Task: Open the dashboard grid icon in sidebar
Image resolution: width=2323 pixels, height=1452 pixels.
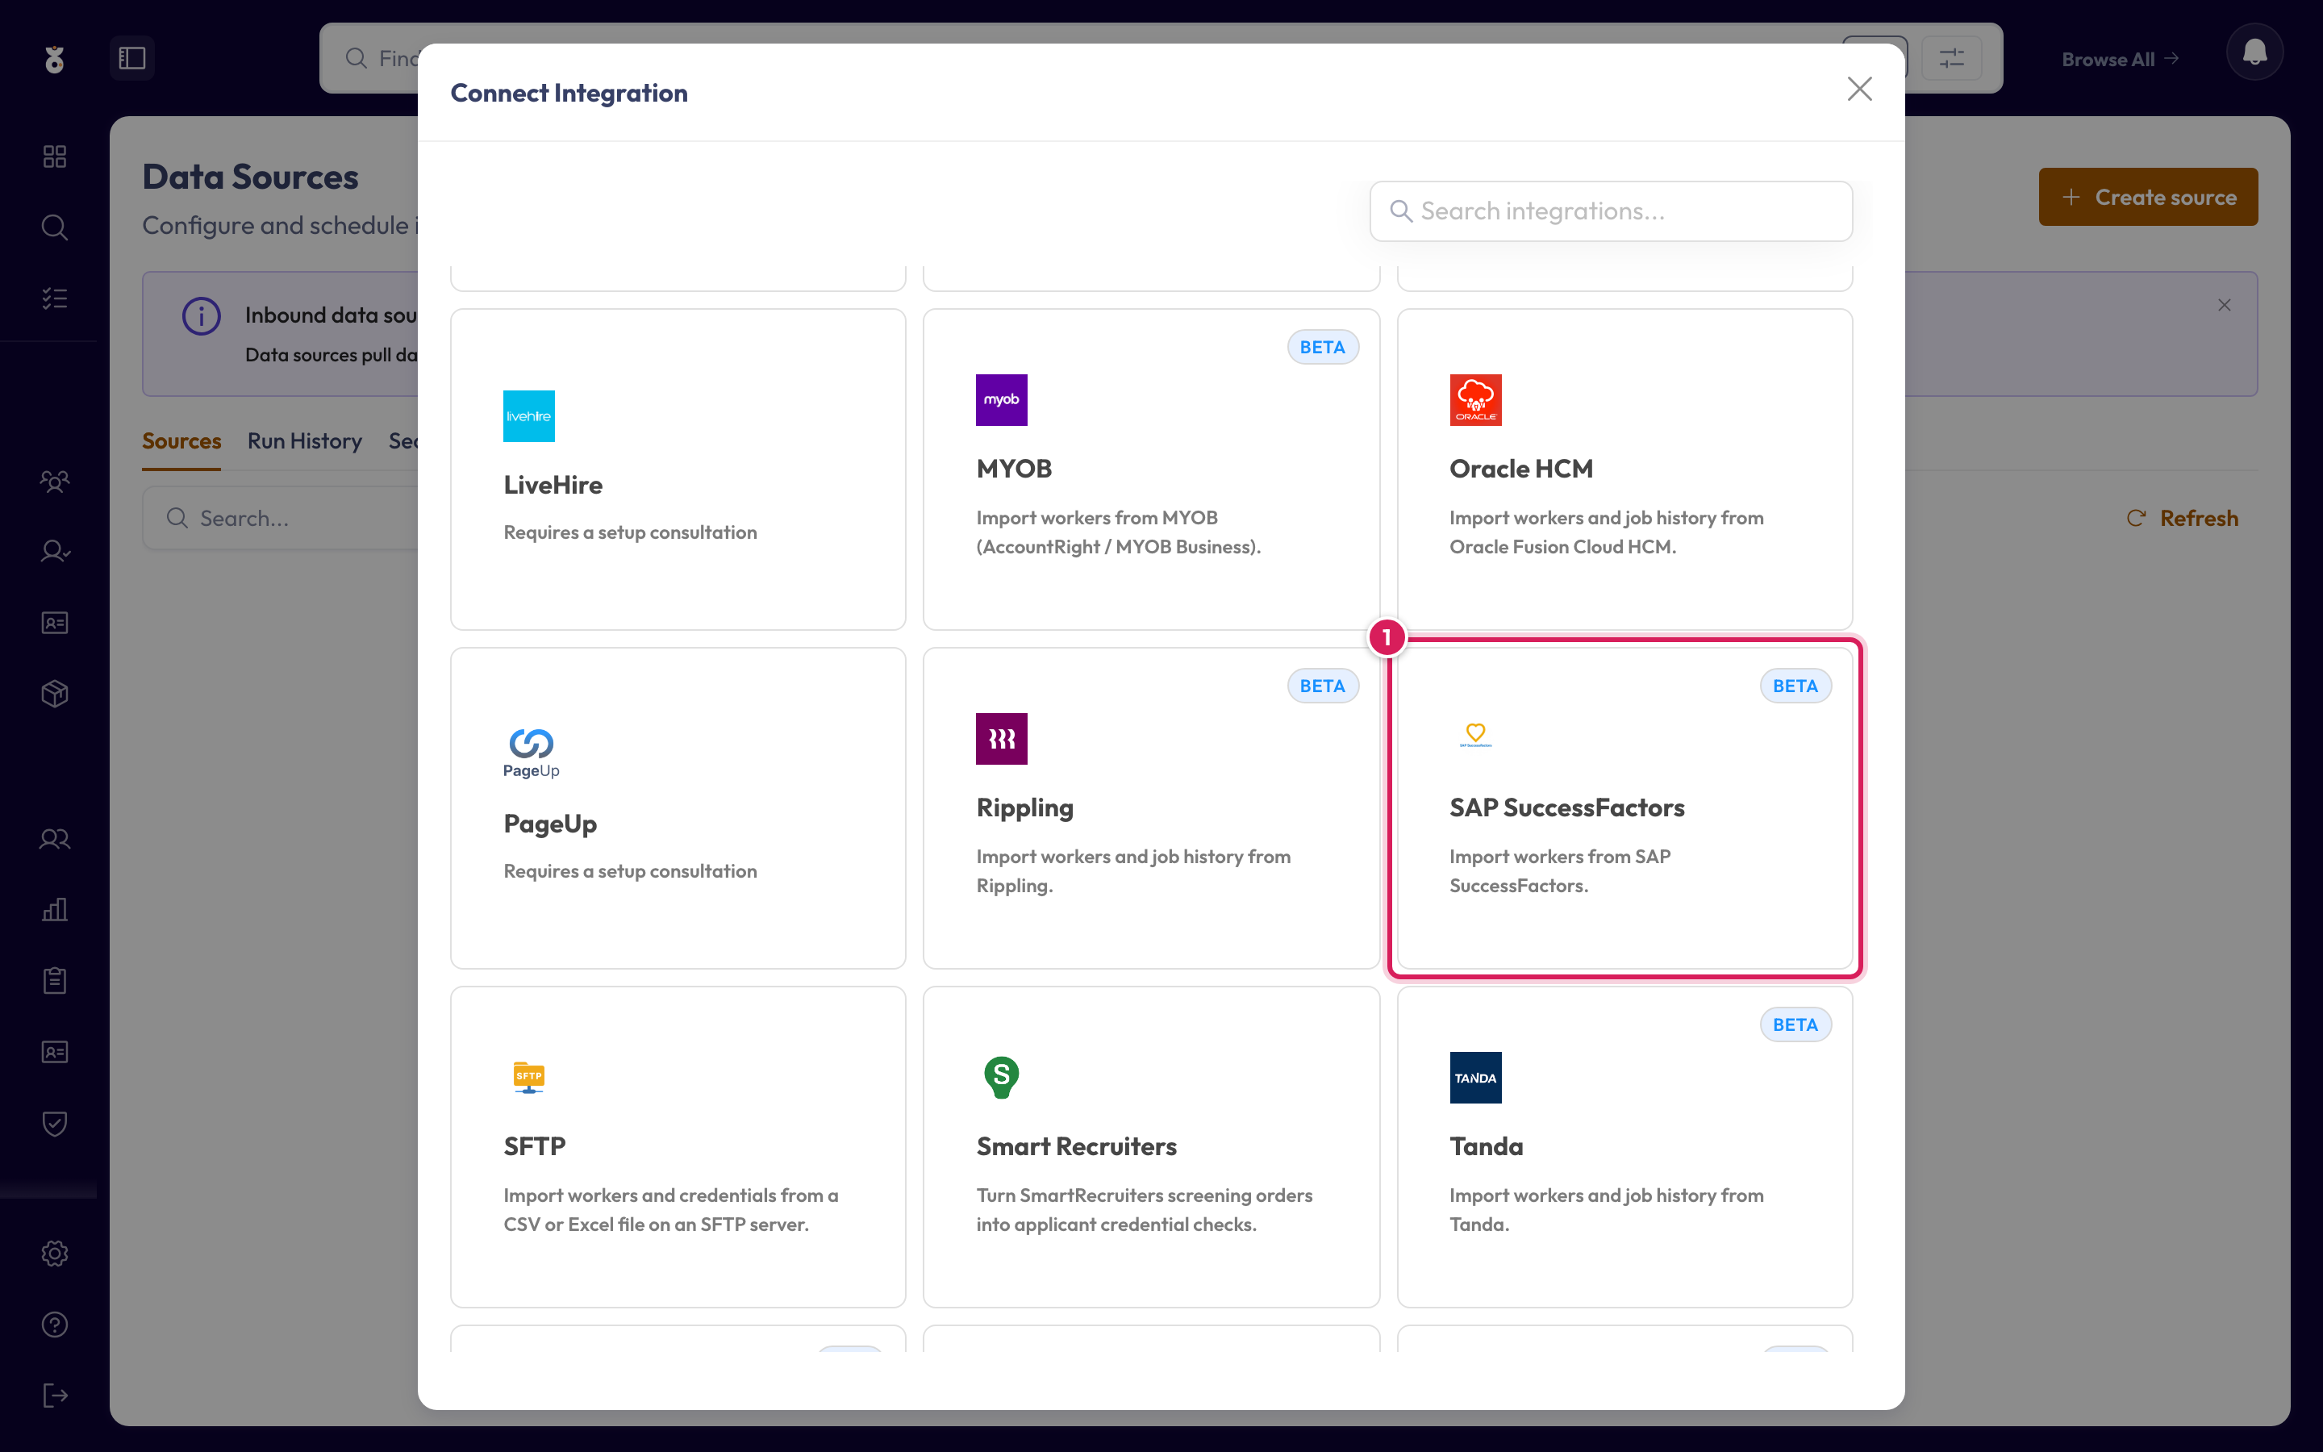Action: click(x=55, y=156)
